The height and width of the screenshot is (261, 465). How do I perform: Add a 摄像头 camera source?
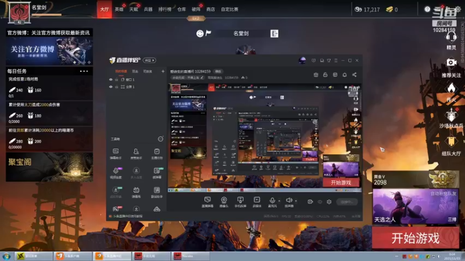pos(224,202)
